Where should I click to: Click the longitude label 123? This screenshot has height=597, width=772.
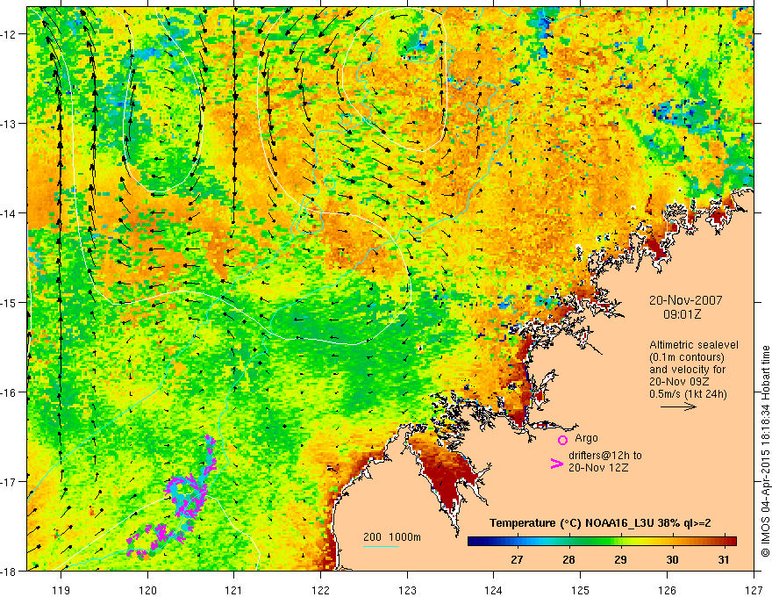tap(407, 591)
